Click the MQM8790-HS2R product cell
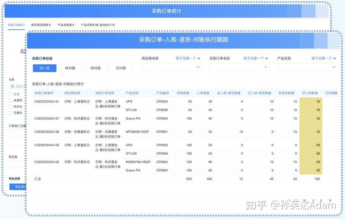This screenshot has height=219, width=345. pos(138,162)
